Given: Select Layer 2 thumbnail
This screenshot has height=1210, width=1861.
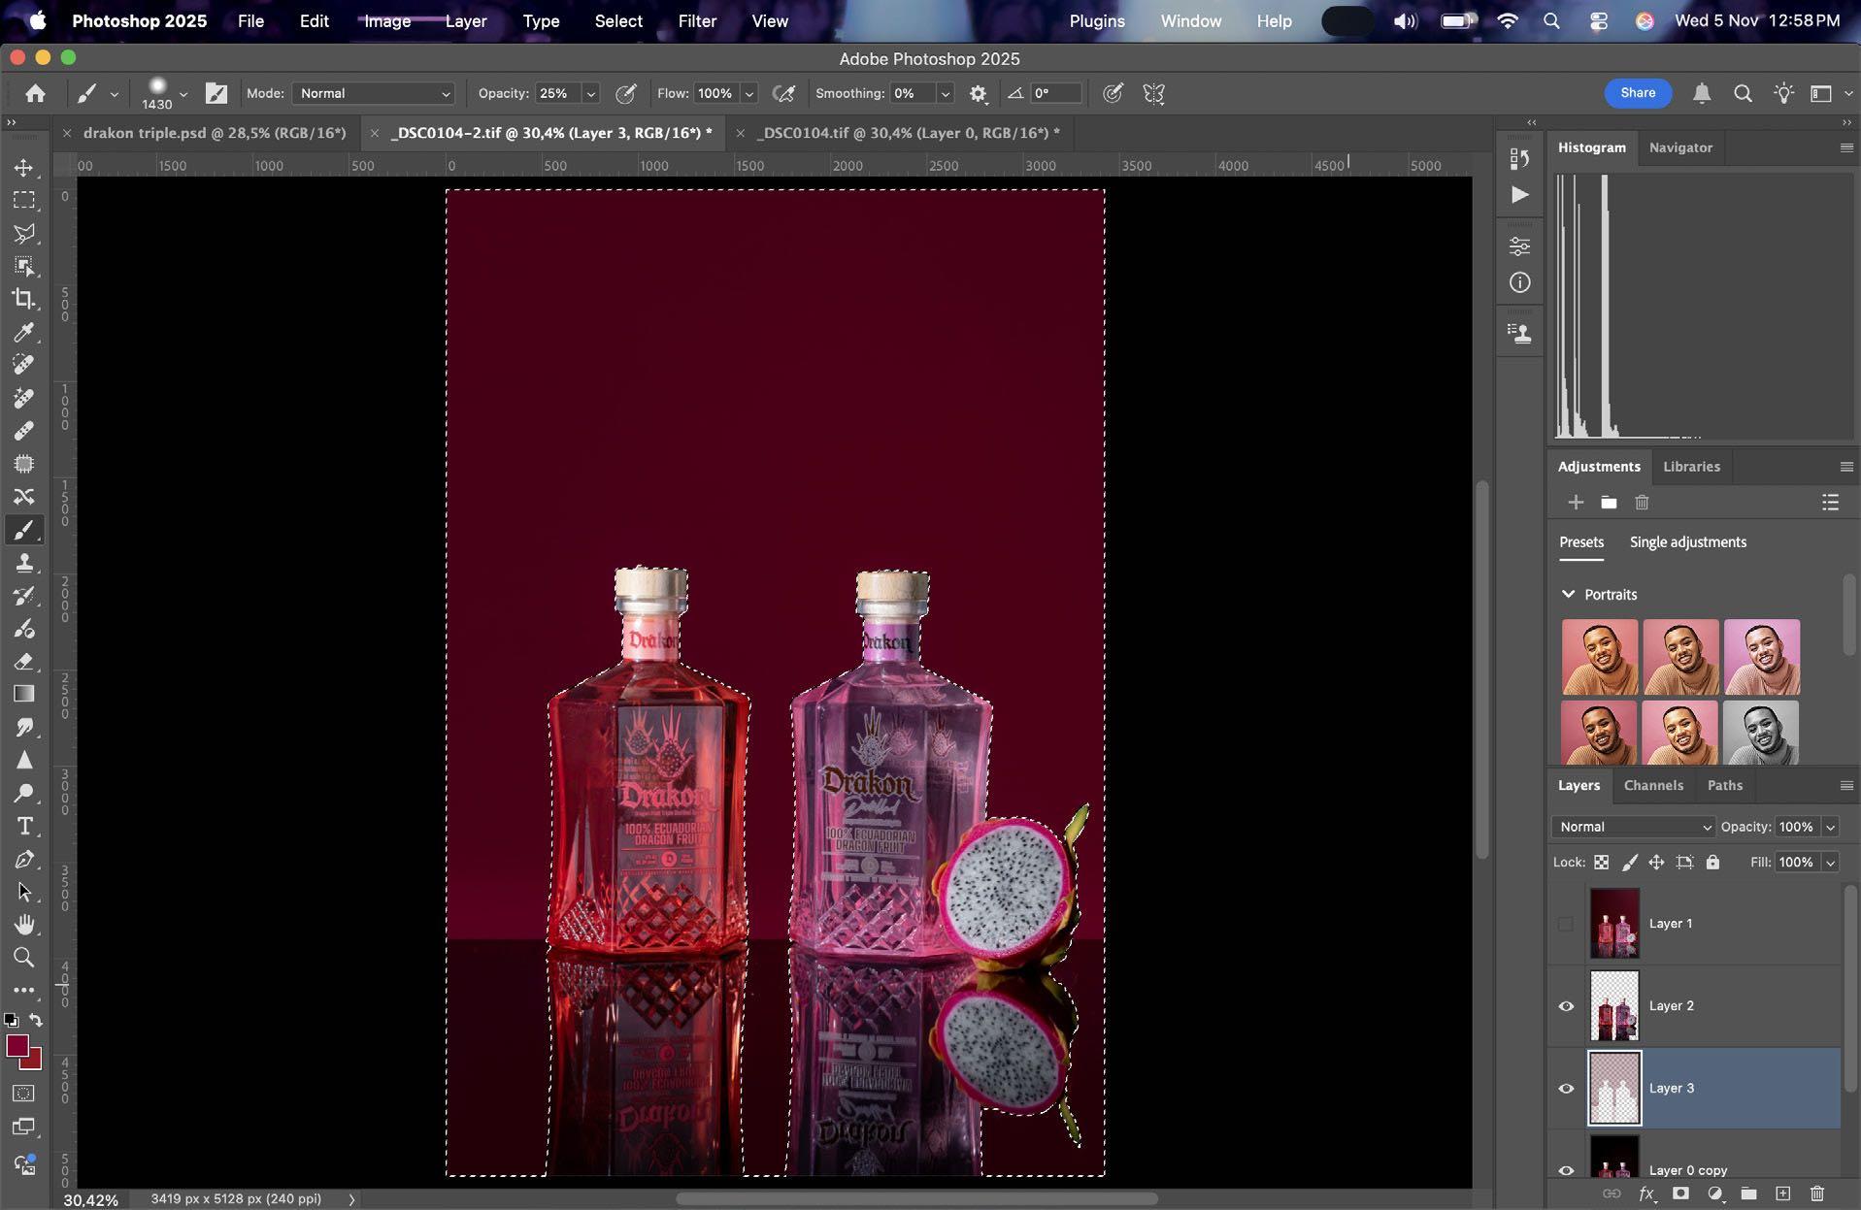Looking at the screenshot, I should pos(1614,1006).
